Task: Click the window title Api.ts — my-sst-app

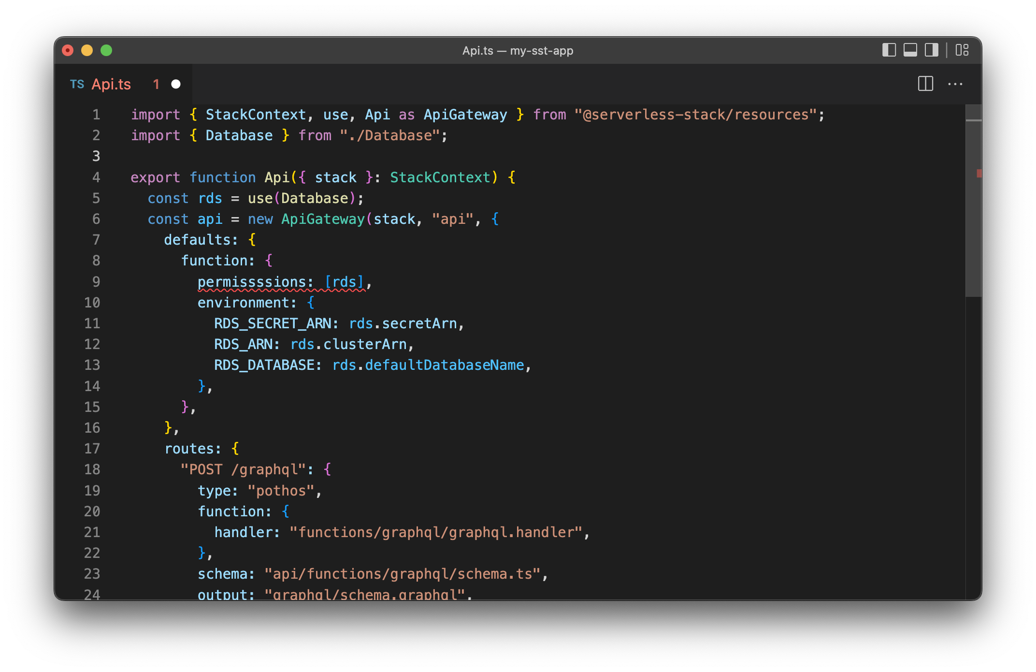Action: pos(518,50)
